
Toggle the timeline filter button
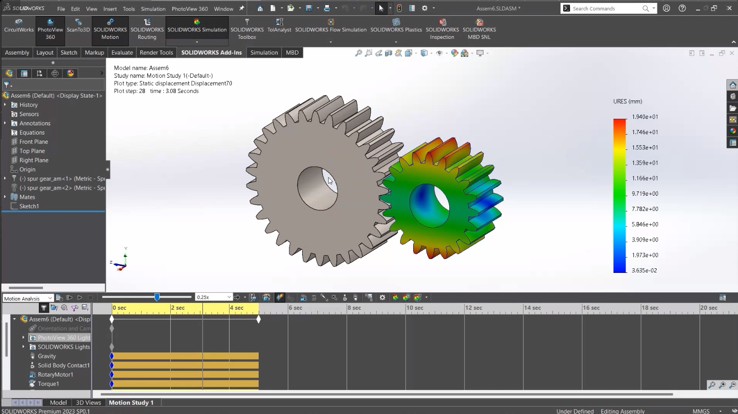(44, 308)
